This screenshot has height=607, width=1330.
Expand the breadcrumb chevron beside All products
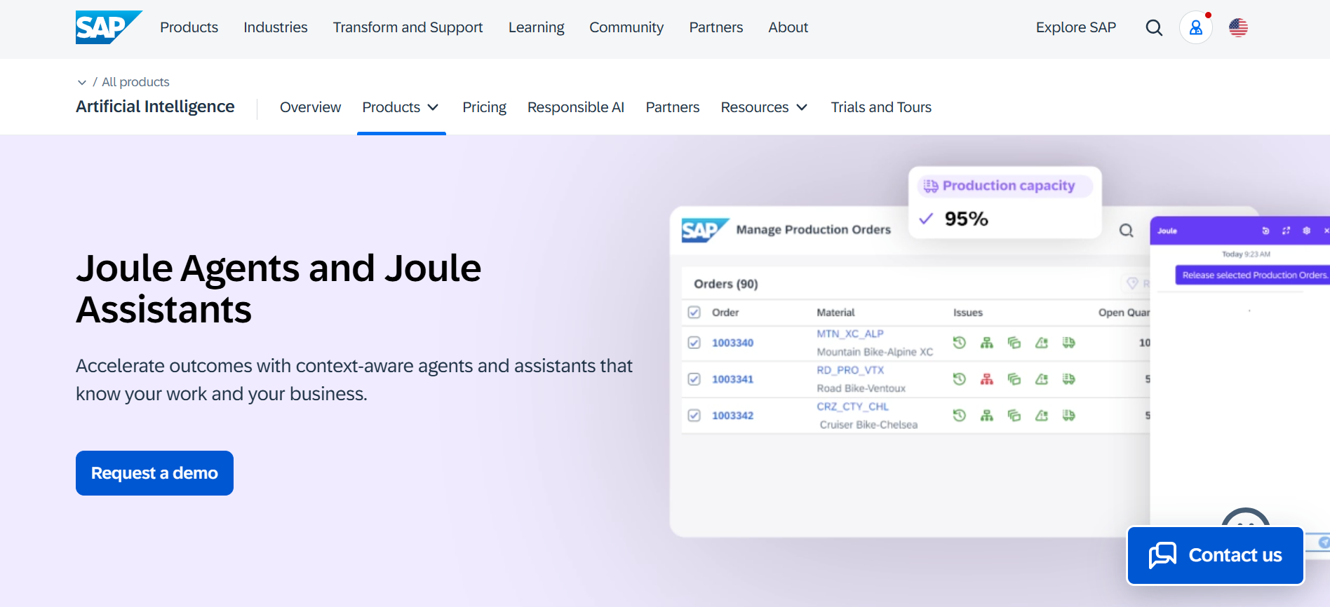[x=82, y=83]
